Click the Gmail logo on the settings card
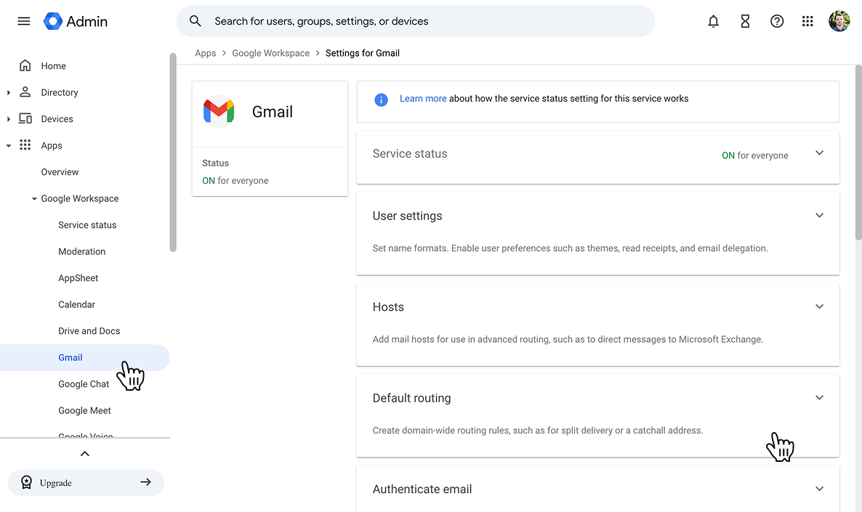This screenshot has width=862, height=512. tap(218, 111)
